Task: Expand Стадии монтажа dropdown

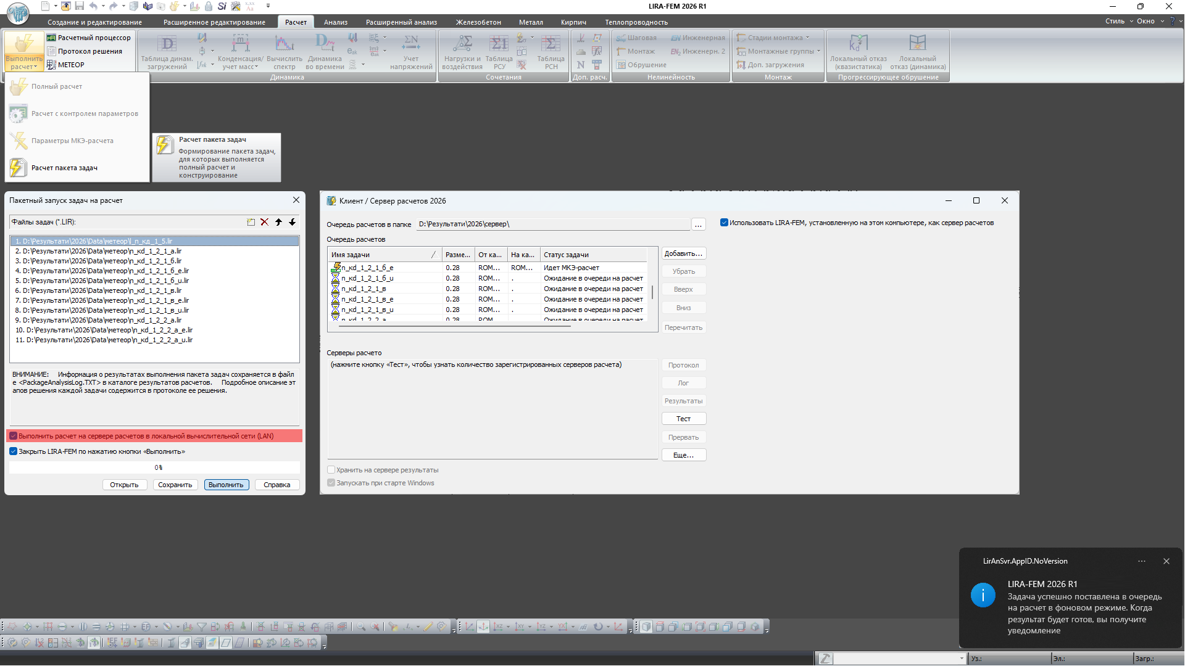Action: tap(807, 38)
